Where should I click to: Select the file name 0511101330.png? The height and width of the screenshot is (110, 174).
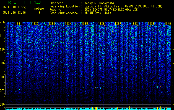pos(14,7)
